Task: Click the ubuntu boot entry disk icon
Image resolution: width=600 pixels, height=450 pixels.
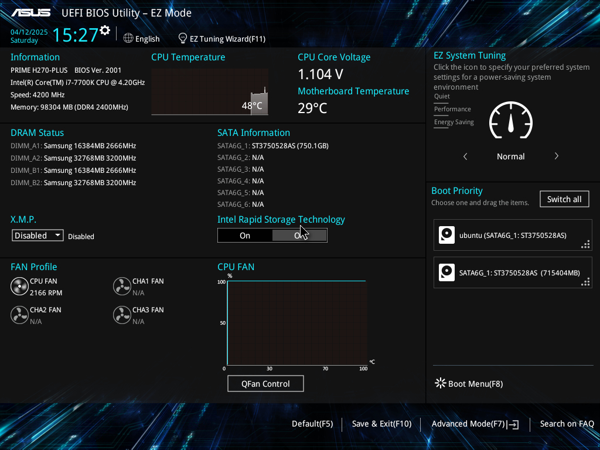Action: pos(446,235)
